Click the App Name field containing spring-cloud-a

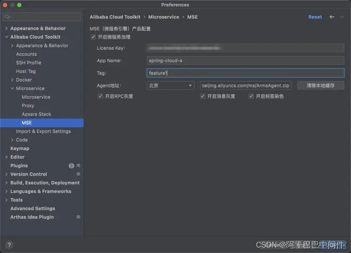pos(245,61)
